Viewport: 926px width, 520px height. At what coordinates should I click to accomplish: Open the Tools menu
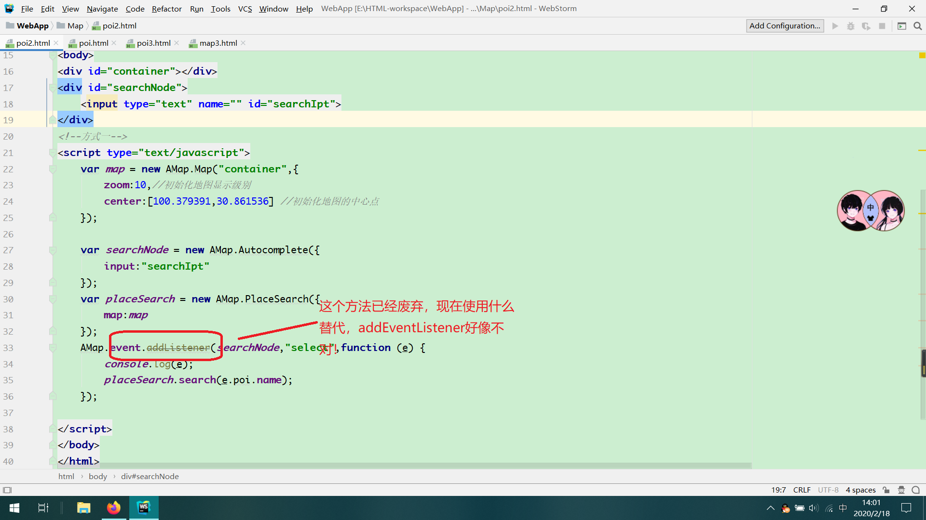point(220,9)
